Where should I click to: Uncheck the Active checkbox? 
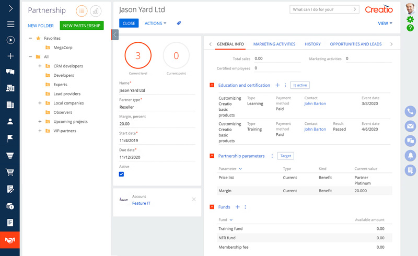122,174
